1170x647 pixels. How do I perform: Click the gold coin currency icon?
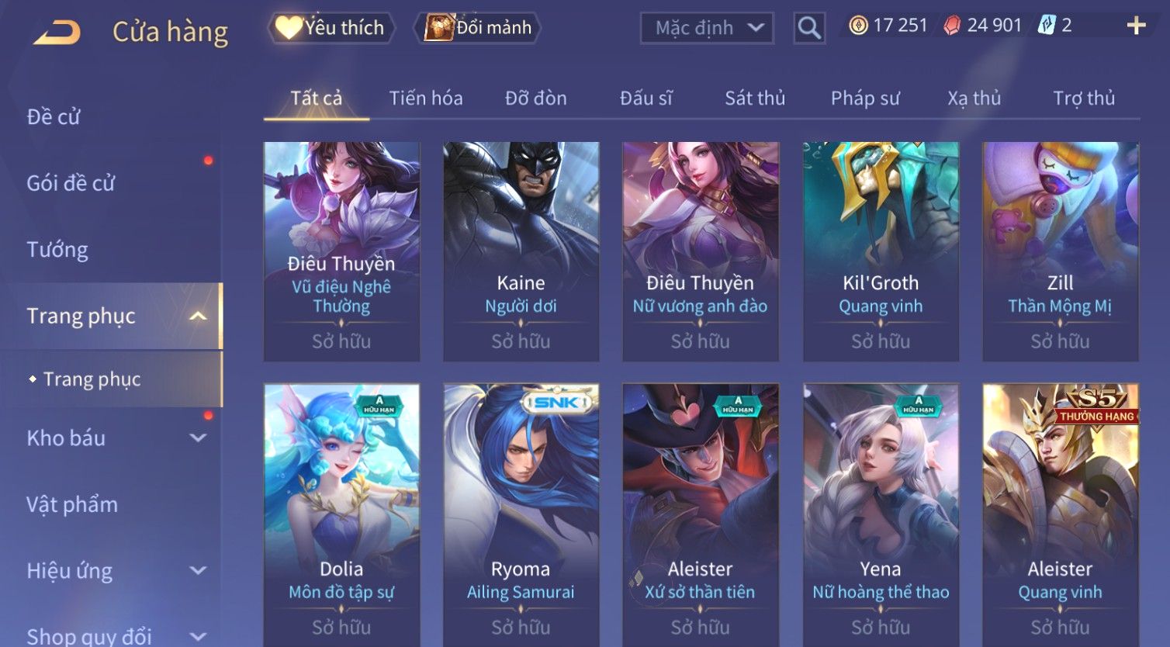pyautogui.click(x=858, y=26)
